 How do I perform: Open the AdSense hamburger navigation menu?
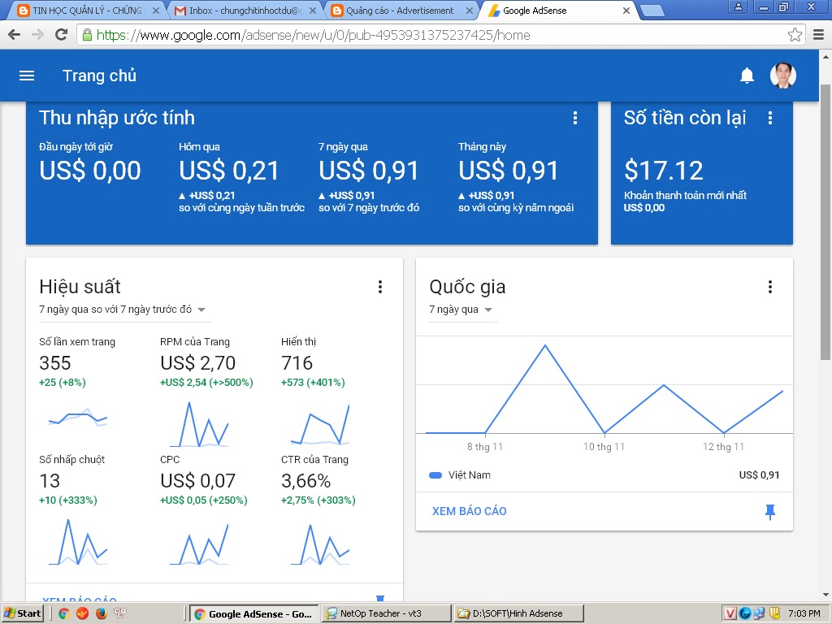tap(27, 76)
